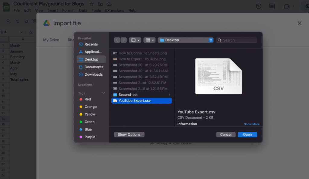Open the Tools menu in Sheets

pos(96,11)
